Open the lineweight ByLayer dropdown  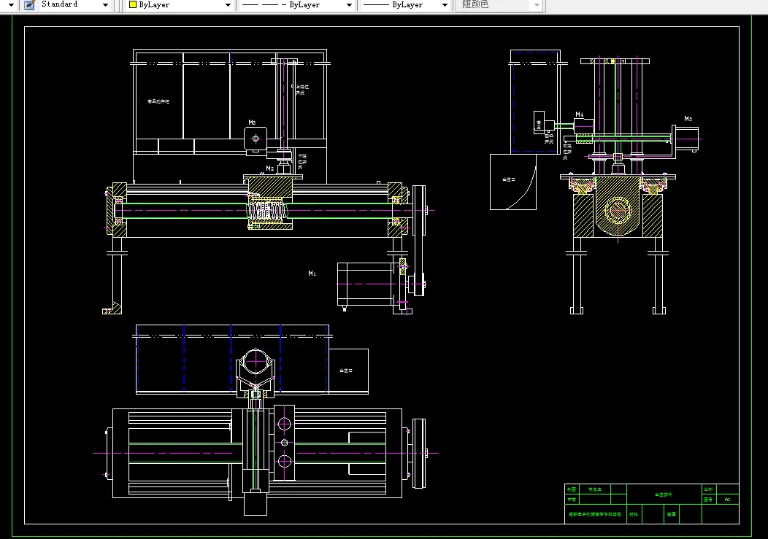(x=444, y=5)
